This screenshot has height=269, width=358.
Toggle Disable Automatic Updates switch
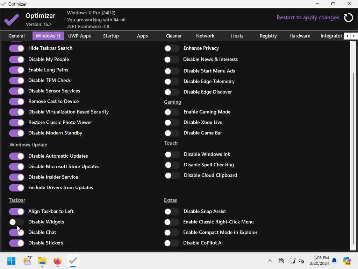[16, 156]
